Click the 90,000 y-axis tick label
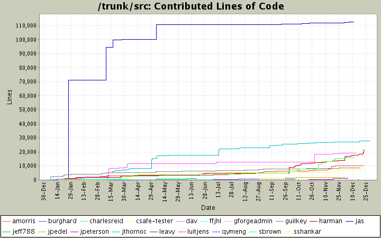381x238 pixels. click(x=28, y=53)
